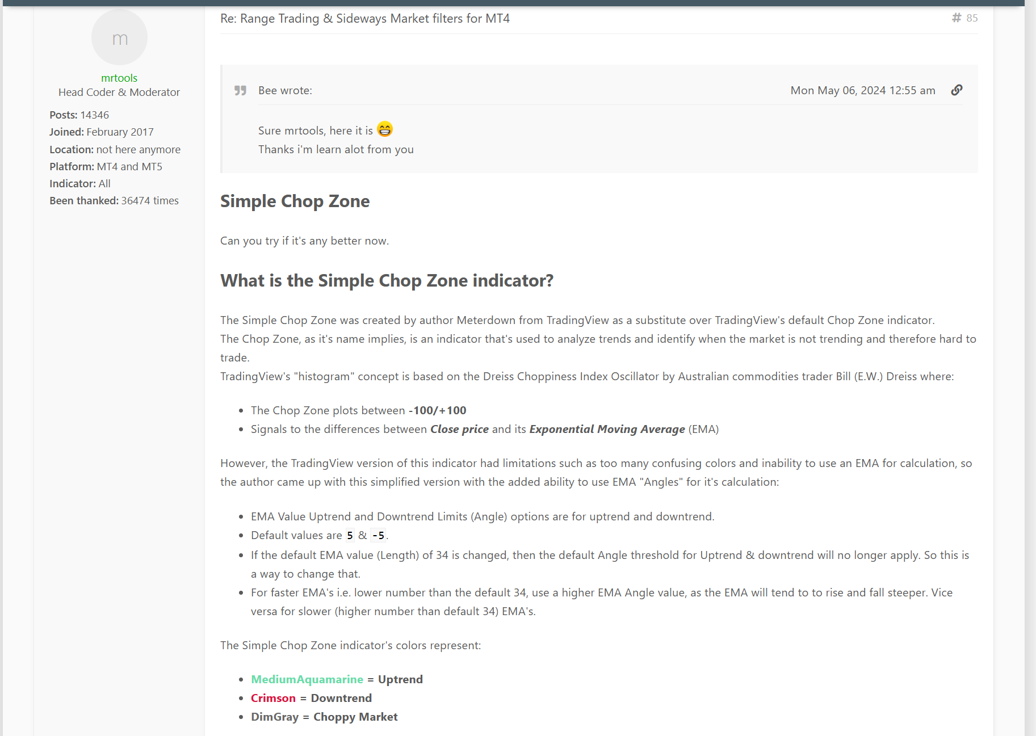Click the Simple Chop Zone heading
The image size is (1036, 736).
coord(295,201)
